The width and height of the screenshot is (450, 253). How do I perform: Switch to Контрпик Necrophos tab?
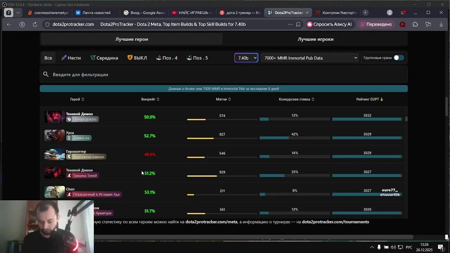[x=336, y=13]
